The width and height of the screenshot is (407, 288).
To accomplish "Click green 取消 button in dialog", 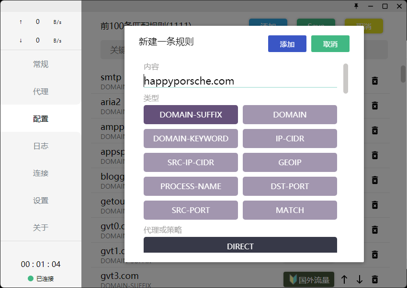I will [x=330, y=44].
